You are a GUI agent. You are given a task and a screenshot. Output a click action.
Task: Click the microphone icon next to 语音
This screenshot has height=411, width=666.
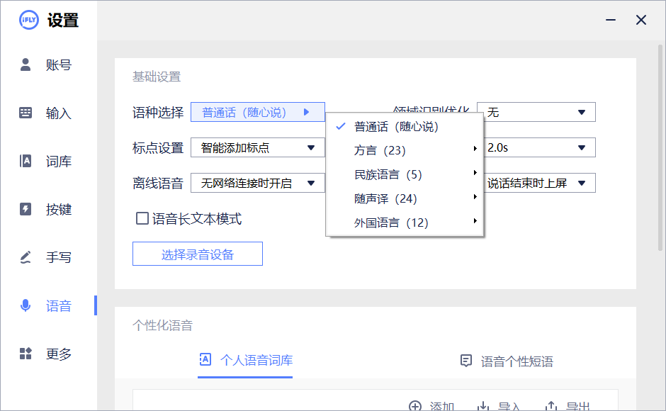tap(26, 305)
